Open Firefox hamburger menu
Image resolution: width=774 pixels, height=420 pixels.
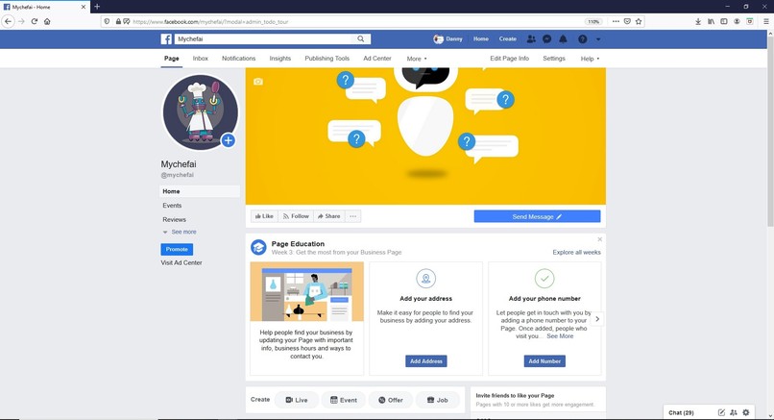tap(766, 21)
